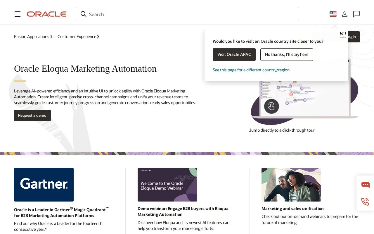Click the magnifier search icon
374x234 pixels.
(84, 14)
